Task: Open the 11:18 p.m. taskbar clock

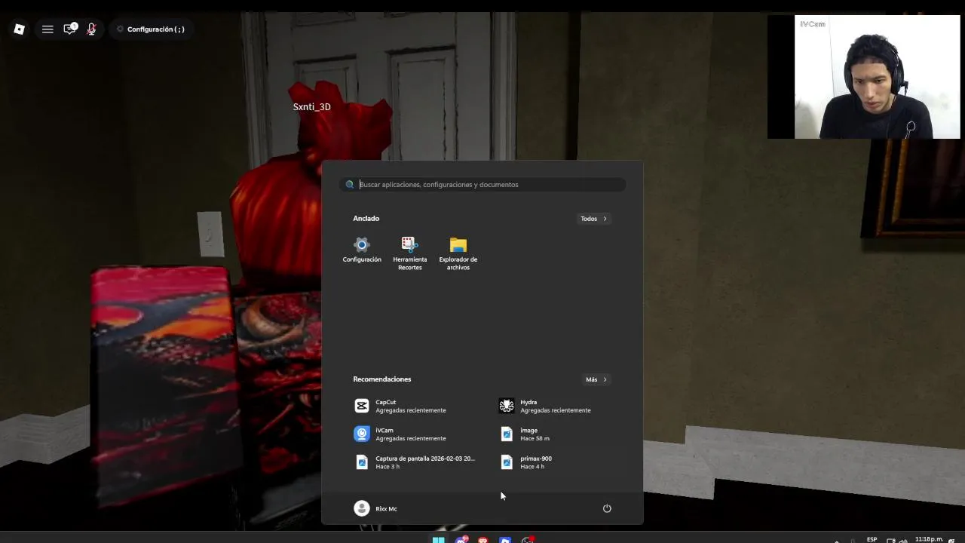Action: click(x=930, y=539)
